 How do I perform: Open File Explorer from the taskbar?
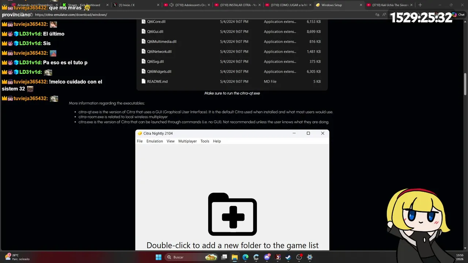[235, 257]
